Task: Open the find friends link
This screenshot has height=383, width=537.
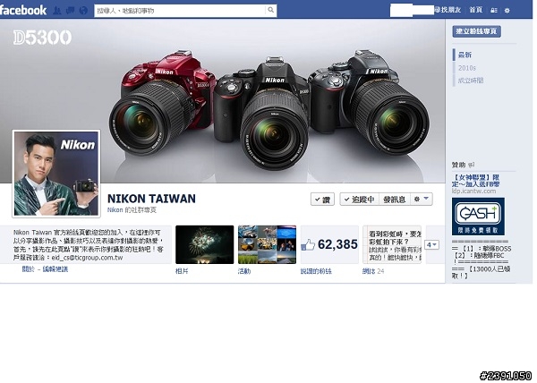Action: pos(447,10)
